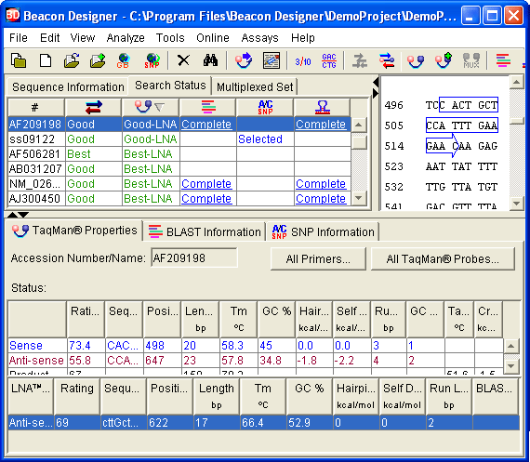Select the AB031207 sequence row

[x=179, y=169]
